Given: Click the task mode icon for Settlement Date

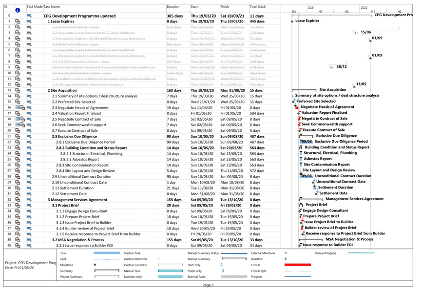Looking at the screenshot, I should pyautogui.click(x=29, y=194).
